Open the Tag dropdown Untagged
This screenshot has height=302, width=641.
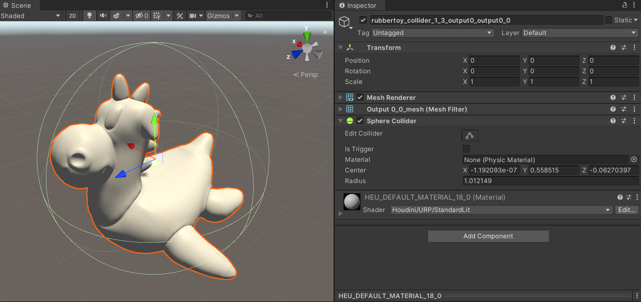pos(432,33)
